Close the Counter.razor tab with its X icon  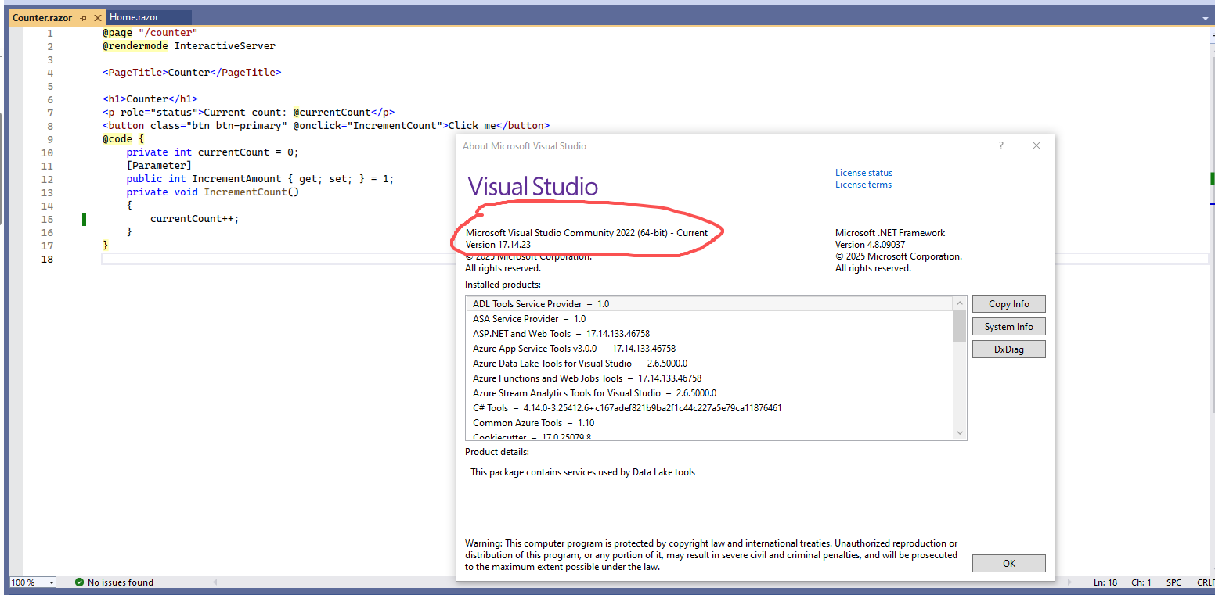point(98,17)
